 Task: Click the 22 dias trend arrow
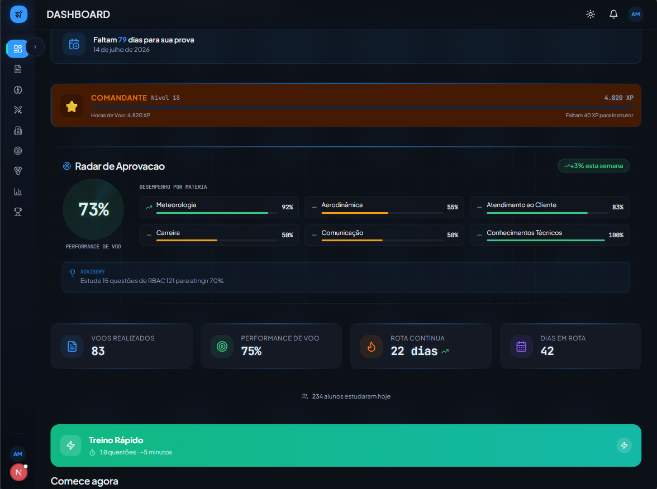coord(445,351)
